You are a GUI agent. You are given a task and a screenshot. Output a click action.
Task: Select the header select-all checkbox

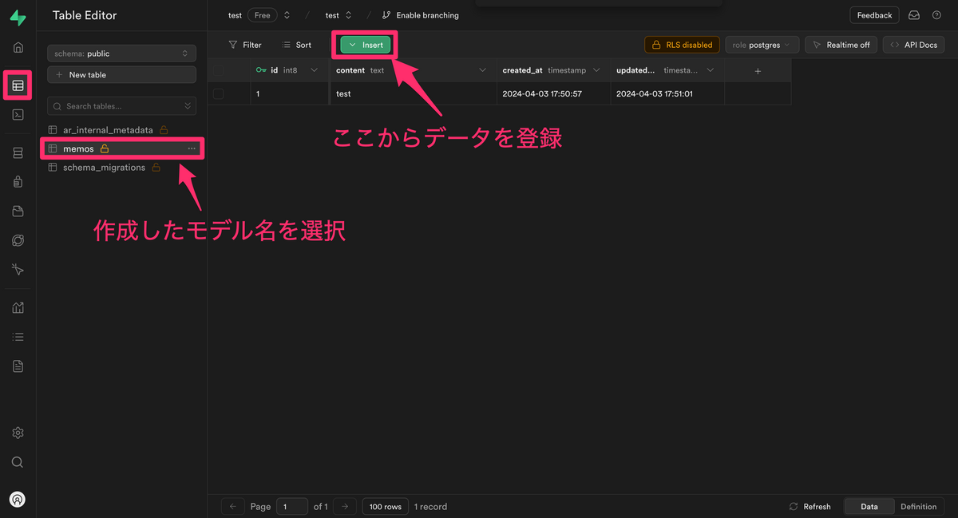click(x=218, y=70)
